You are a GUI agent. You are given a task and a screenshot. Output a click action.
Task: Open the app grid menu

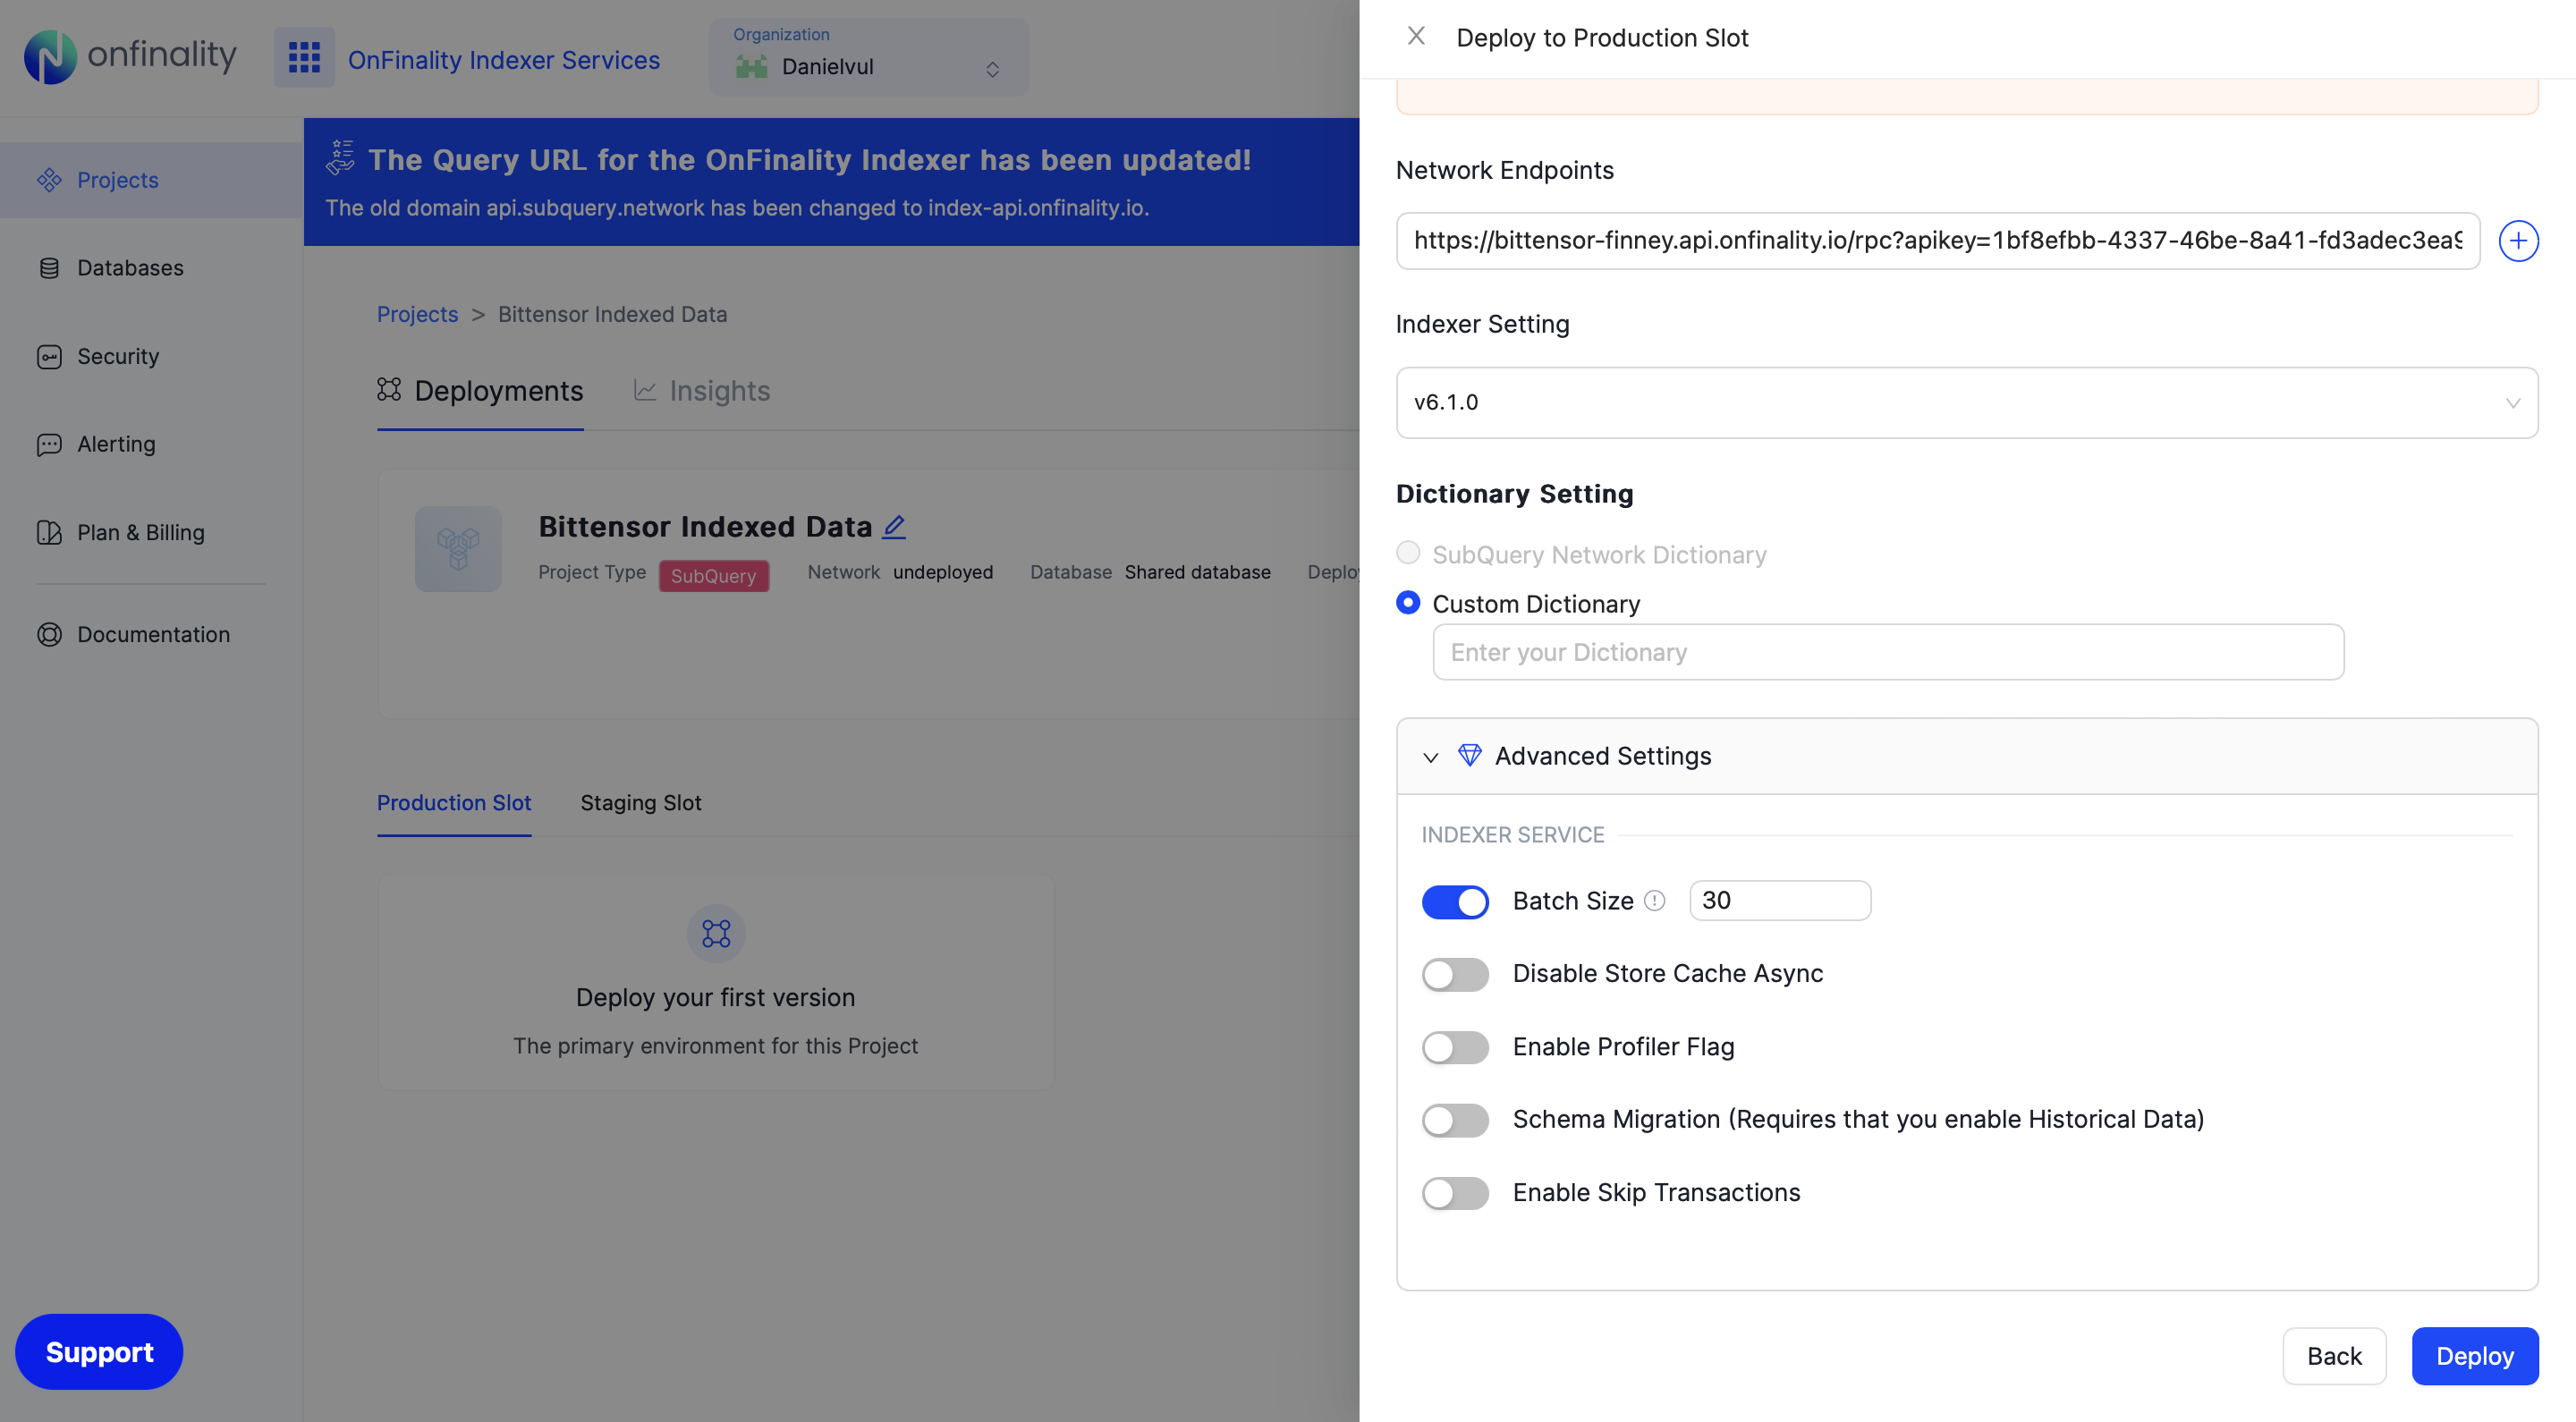[x=304, y=57]
